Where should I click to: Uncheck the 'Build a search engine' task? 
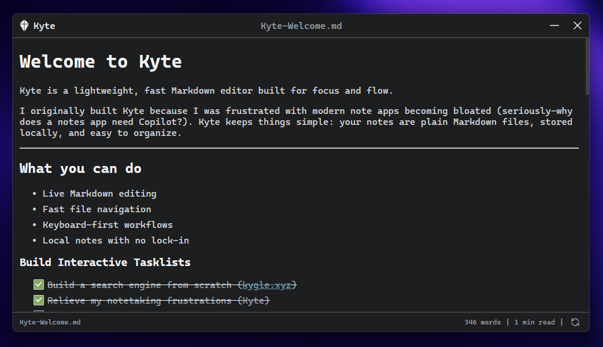pos(39,285)
